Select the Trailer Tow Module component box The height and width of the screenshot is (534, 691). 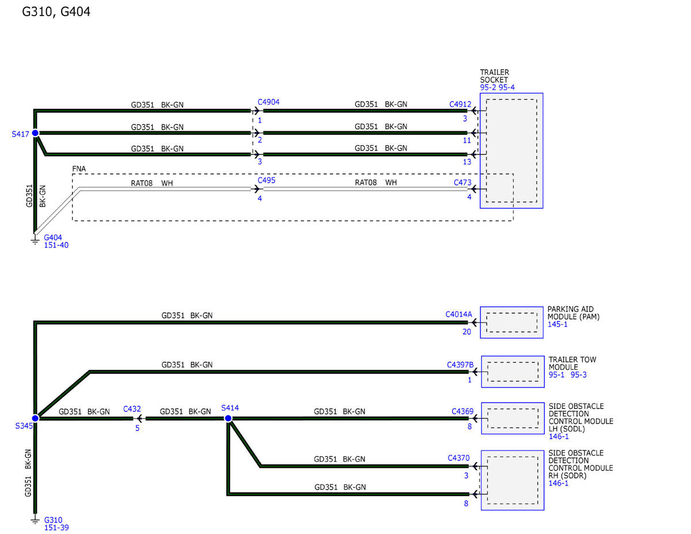[512, 371]
